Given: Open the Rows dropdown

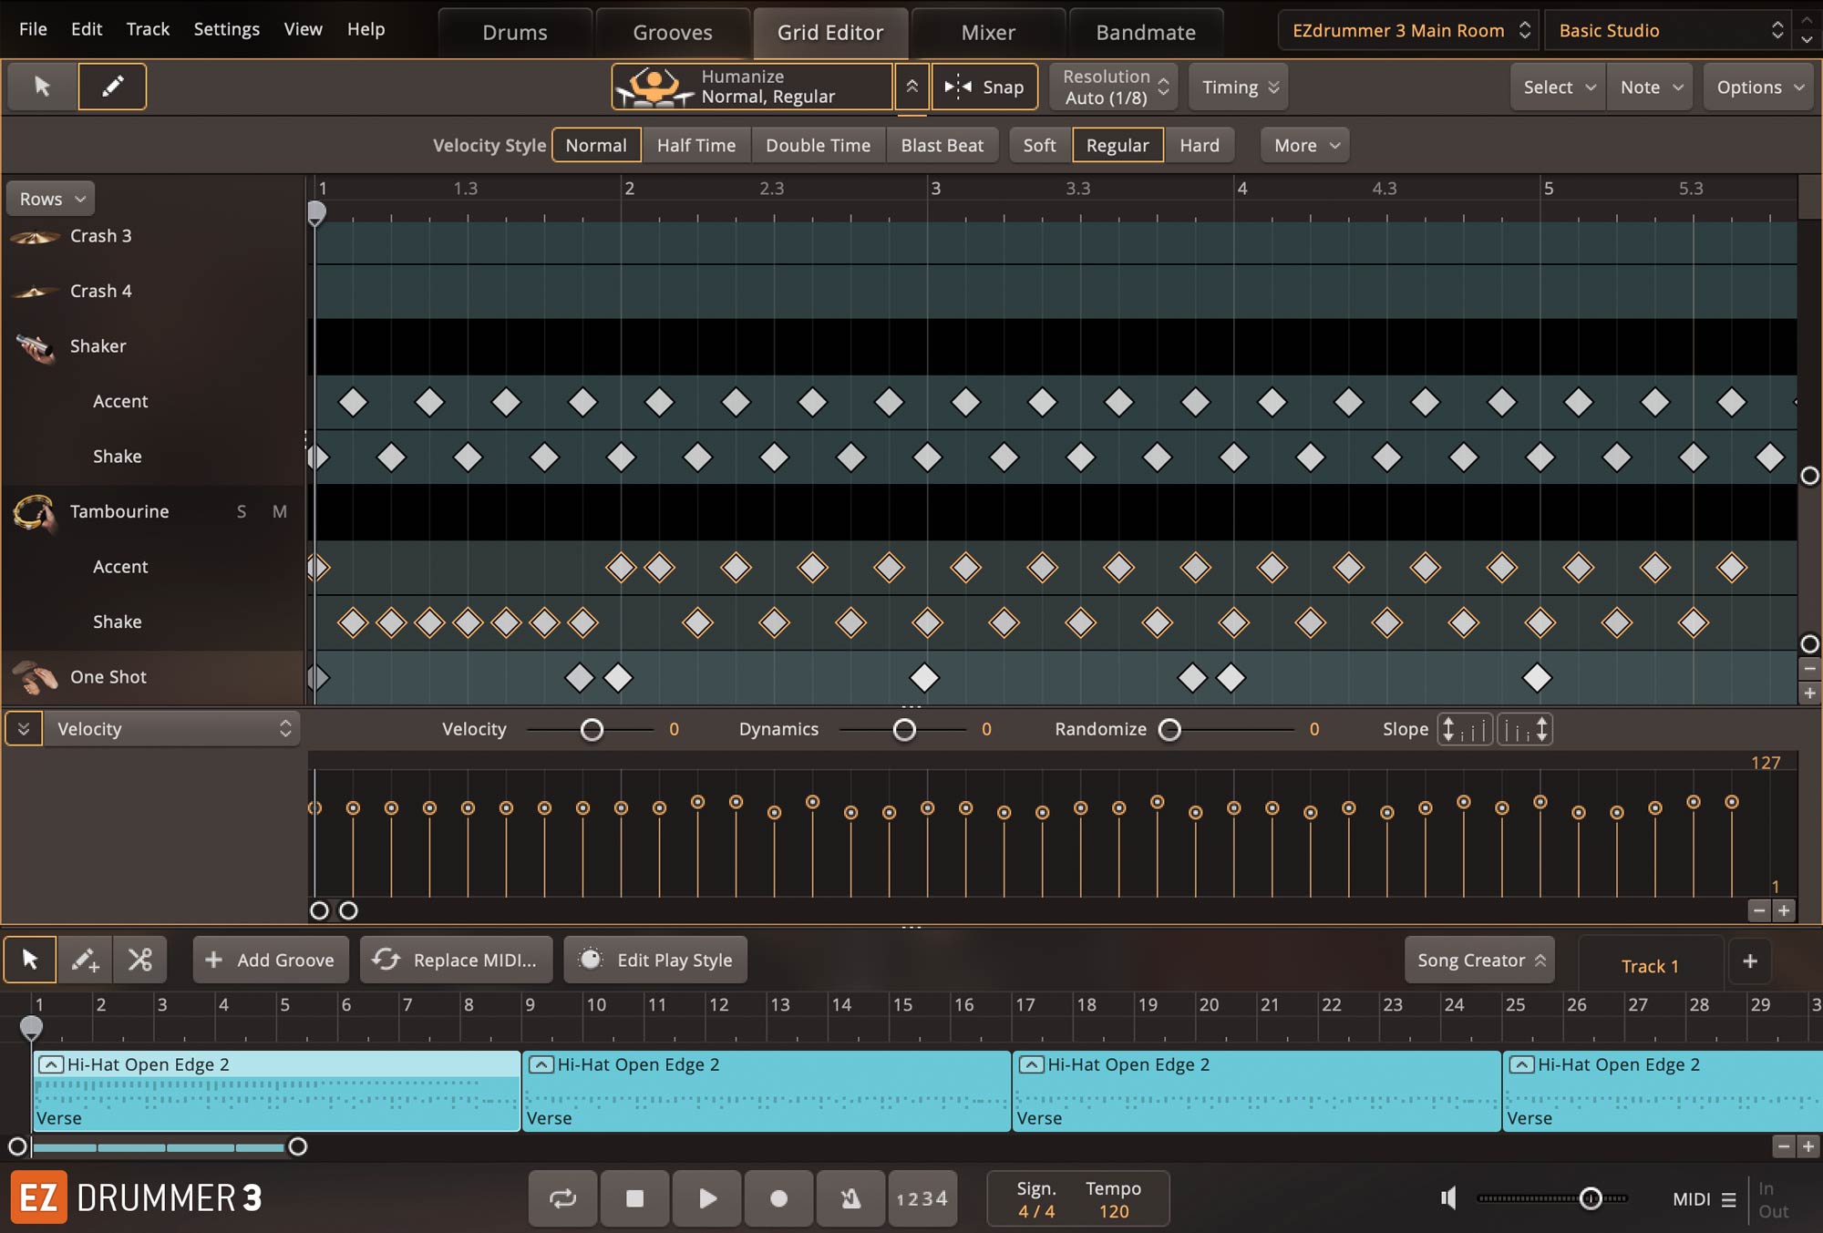Looking at the screenshot, I should pos(51,199).
